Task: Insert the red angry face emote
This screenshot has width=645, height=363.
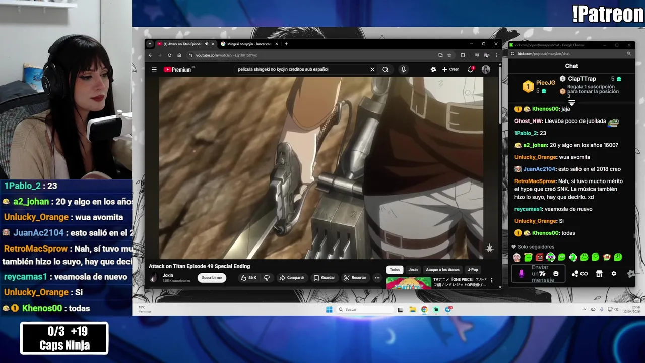Action: click(539, 257)
